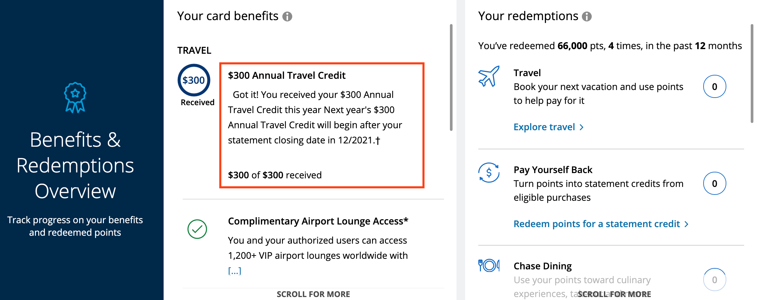This screenshot has height=300, width=757.
Task: Click chevron after Redeem points for statement credit
Action: (687, 224)
